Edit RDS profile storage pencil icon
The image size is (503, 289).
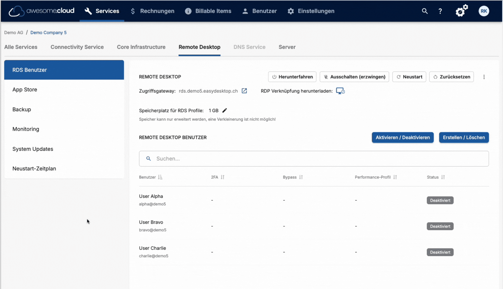[x=224, y=110]
